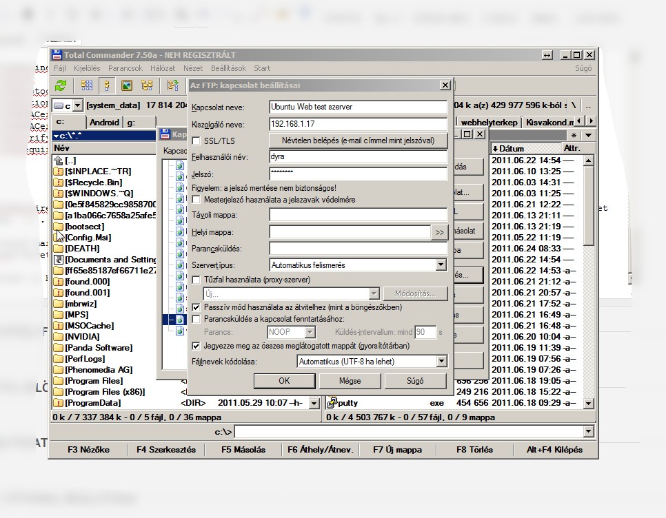Click the green refresh icon in toolbar
The image size is (666, 518).
[61, 85]
